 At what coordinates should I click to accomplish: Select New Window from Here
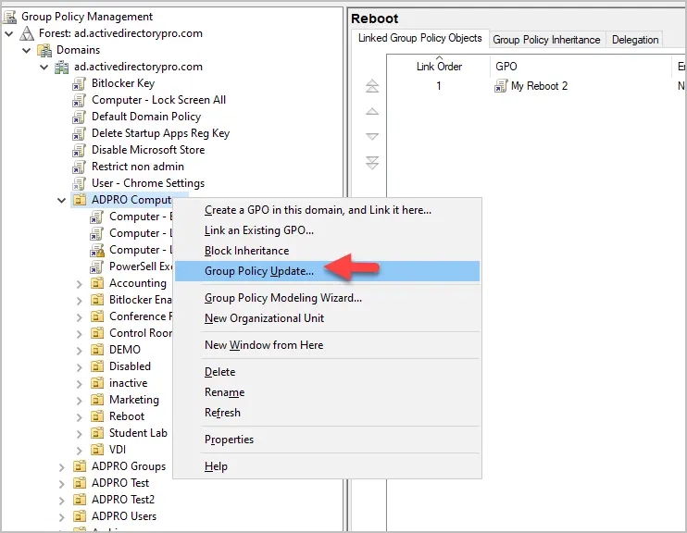click(327, 345)
